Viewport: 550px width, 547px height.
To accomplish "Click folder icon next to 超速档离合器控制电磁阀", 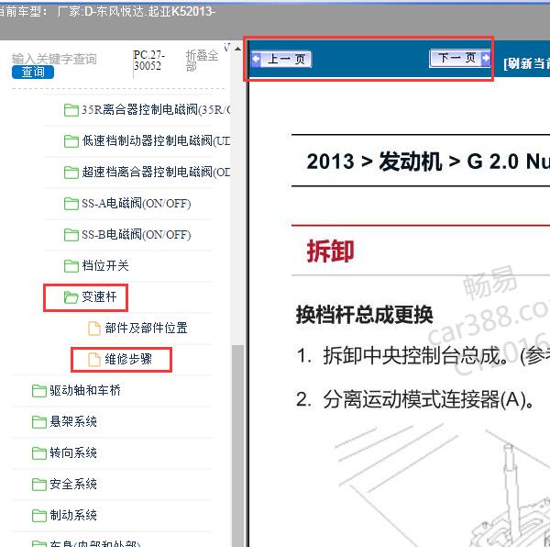I will coord(71,173).
